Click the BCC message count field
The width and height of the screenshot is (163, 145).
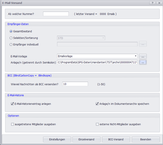point(75,84)
